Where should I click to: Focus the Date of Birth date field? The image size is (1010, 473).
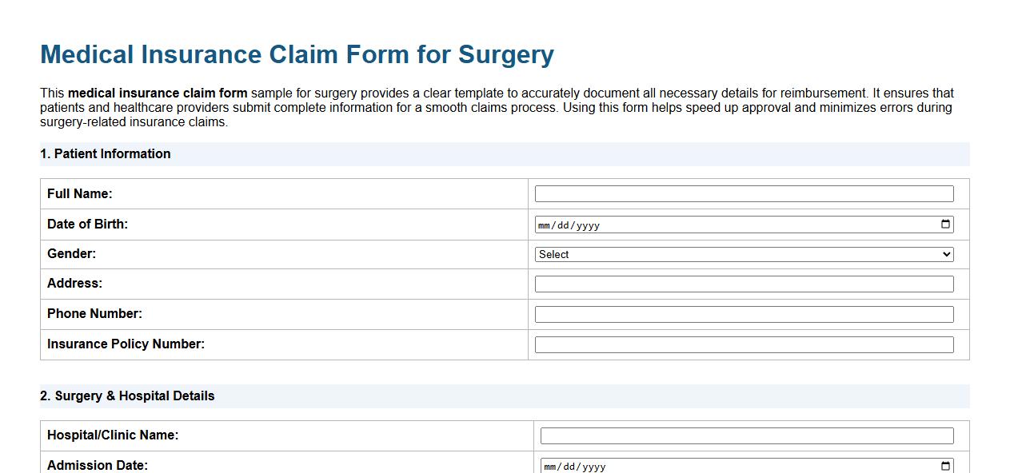click(720, 225)
